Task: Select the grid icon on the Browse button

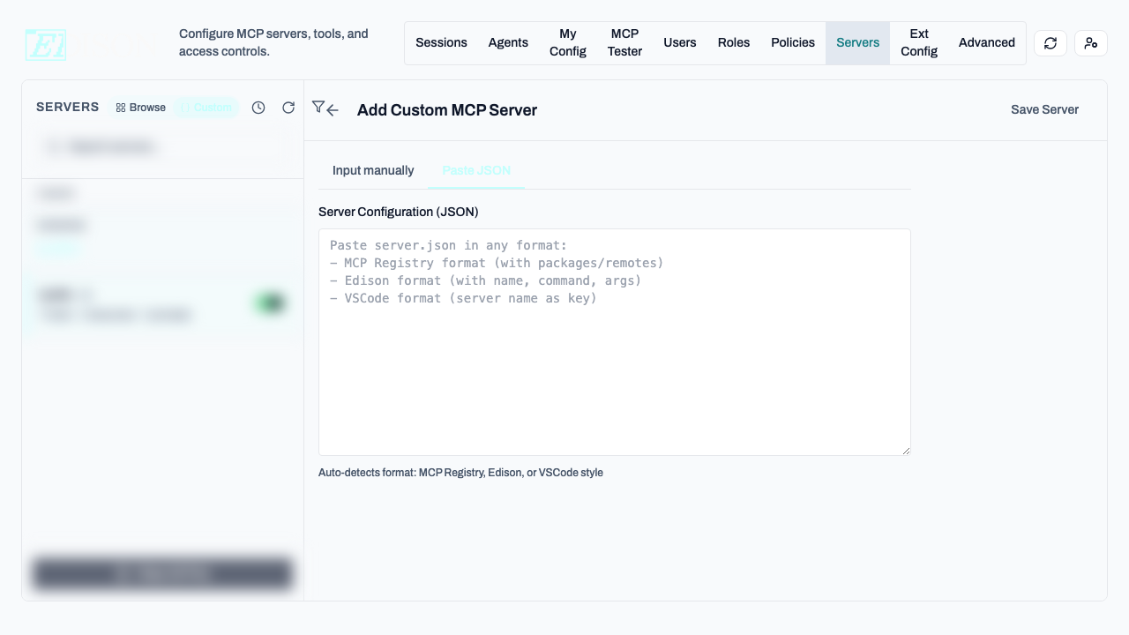Action: (120, 107)
